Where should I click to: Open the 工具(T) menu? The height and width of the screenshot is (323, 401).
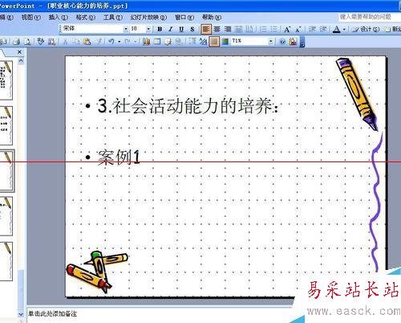pos(113,18)
